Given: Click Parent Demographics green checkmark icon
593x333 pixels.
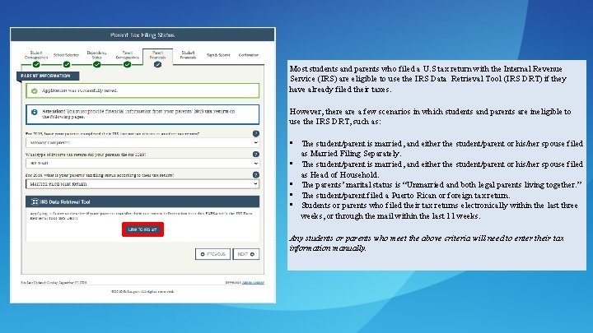Looking at the screenshot, I should click(x=128, y=65).
